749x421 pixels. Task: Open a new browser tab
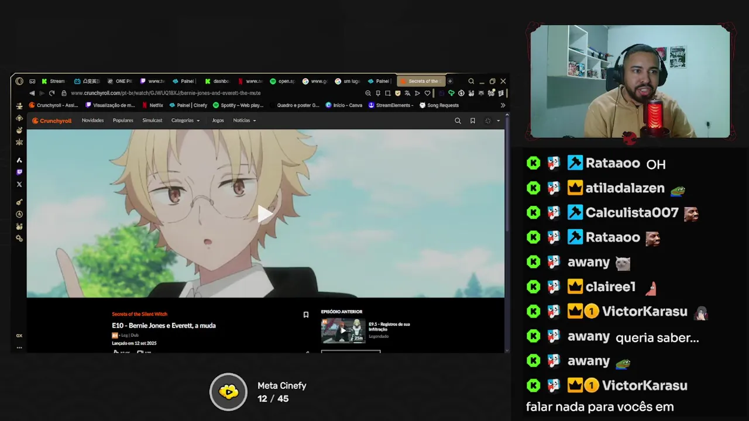[450, 81]
